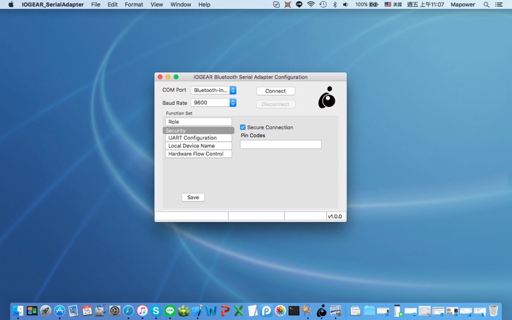Select Local Device Name function
This screenshot has width=512, height=320.
coord(198,146)
